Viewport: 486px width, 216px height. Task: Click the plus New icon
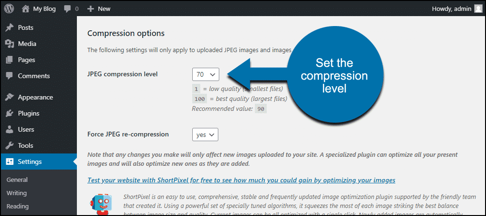pyautogui.click(x=90, y=9)
